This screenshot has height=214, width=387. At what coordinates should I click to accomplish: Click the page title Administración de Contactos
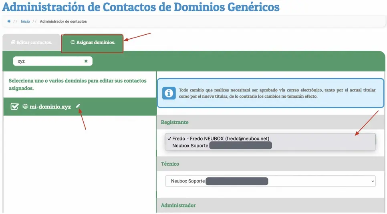coord(141,7)
